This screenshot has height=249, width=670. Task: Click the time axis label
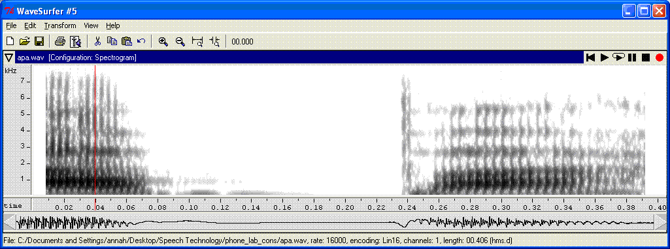pyautogui.click(x=12, y=206)
